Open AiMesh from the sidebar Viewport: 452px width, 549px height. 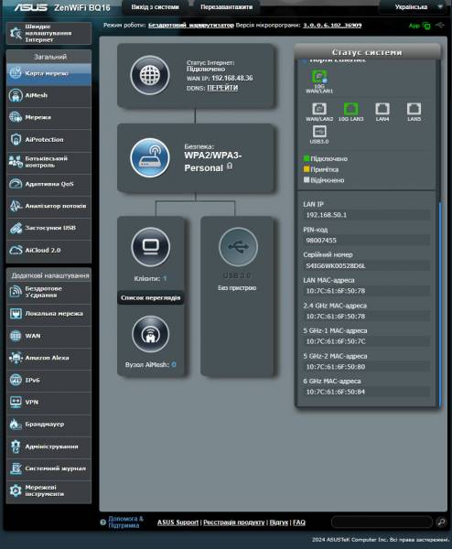click(x=16, y=95)
